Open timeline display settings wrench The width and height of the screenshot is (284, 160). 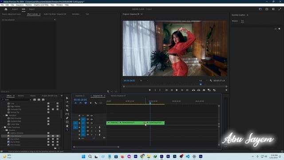pyautogui.click(x=96, y=103)
